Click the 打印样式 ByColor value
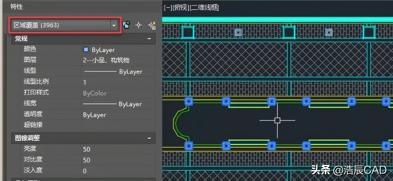This screenshot has height=181, width=393. coord(95,94)
